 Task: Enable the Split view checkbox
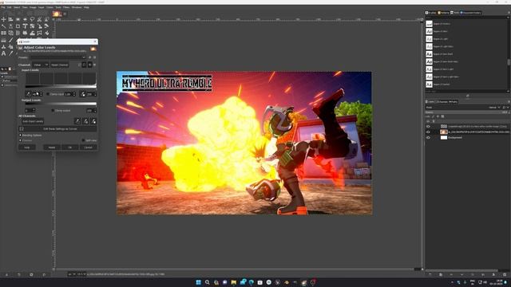(83, 140)
